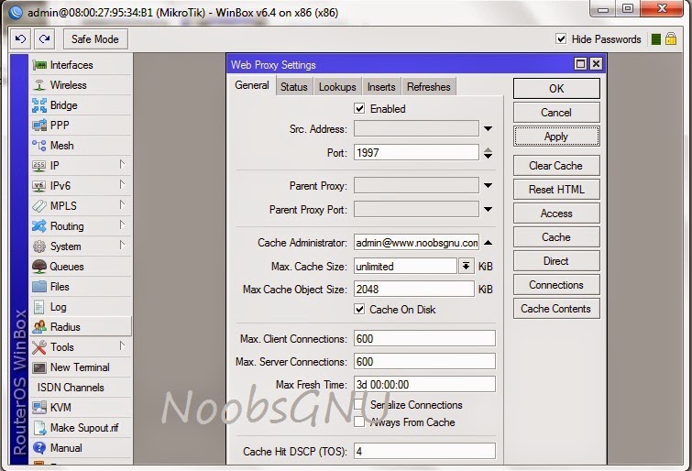Toggle Safe Mode button
The image size is (692, 471).
tap(95, 38)
